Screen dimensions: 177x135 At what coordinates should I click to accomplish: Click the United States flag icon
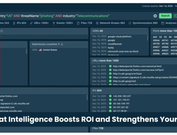pos(40,50)
